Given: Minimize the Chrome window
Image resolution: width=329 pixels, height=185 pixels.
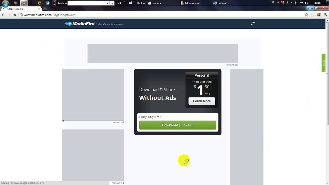Looking at the screenshot, I should click(310, 8).
